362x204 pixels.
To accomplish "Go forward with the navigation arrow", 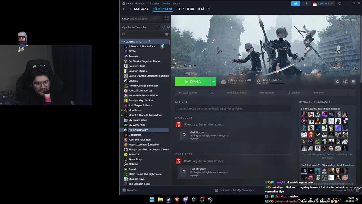I will 130,9.
